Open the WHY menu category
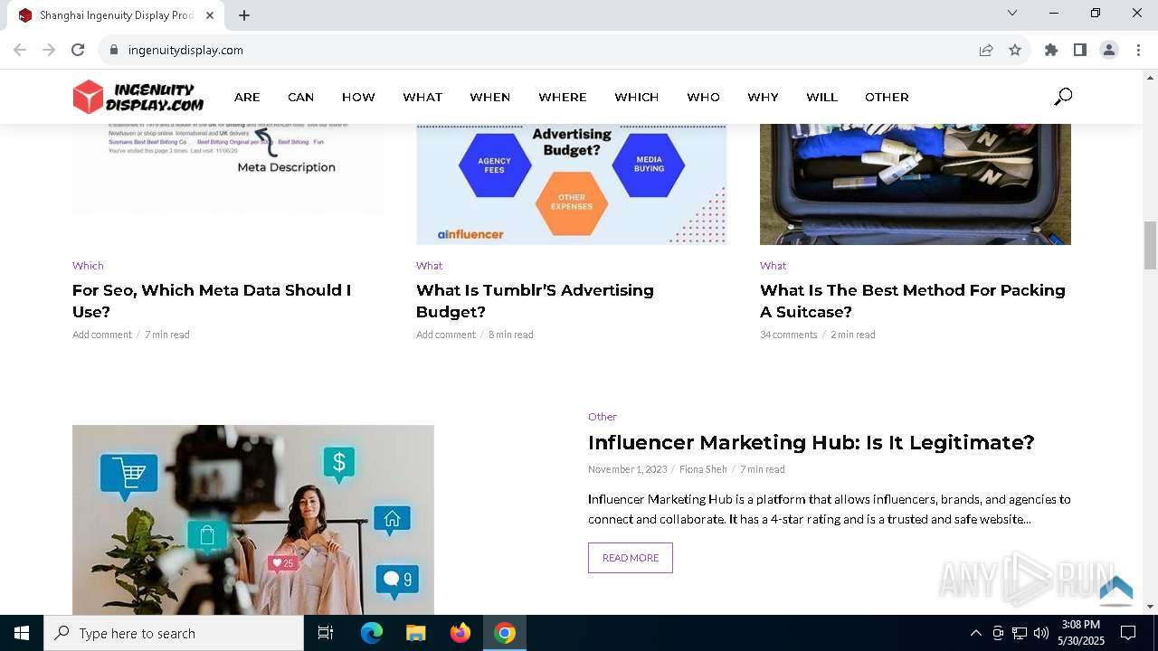 click(763, 97)
